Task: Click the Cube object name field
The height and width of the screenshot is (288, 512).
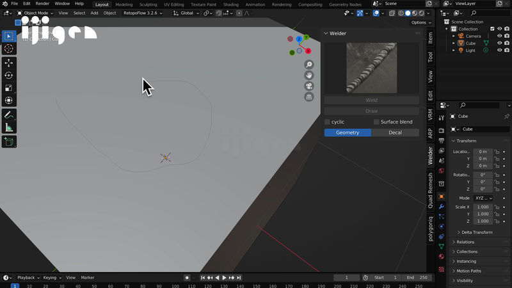Action: pyautogui.click(x=486, y=129)
